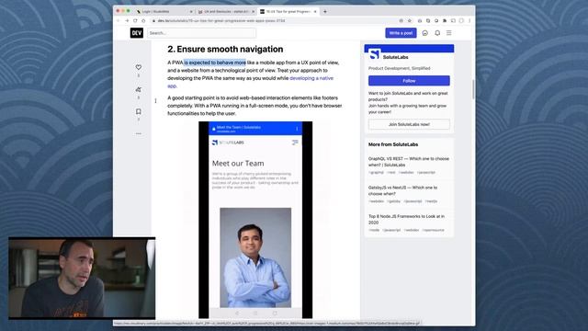Image resolution: width=588 pixels, height=331 pixels.
Task: Click the bookmark save icon
Action: [139, 111]
